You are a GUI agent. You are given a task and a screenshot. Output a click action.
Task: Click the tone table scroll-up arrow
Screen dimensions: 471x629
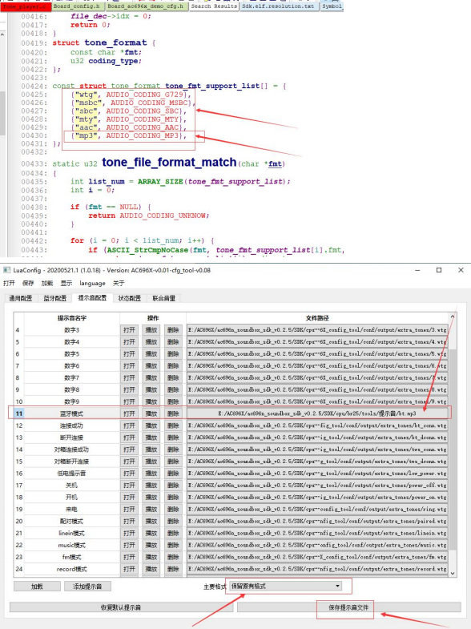click(x=453, y=317)
